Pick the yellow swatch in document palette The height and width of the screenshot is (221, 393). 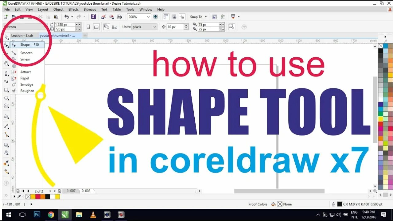pos(57,197)
